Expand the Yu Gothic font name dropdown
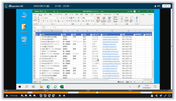Viewport: 176px width, 101px height. [56, 18]
